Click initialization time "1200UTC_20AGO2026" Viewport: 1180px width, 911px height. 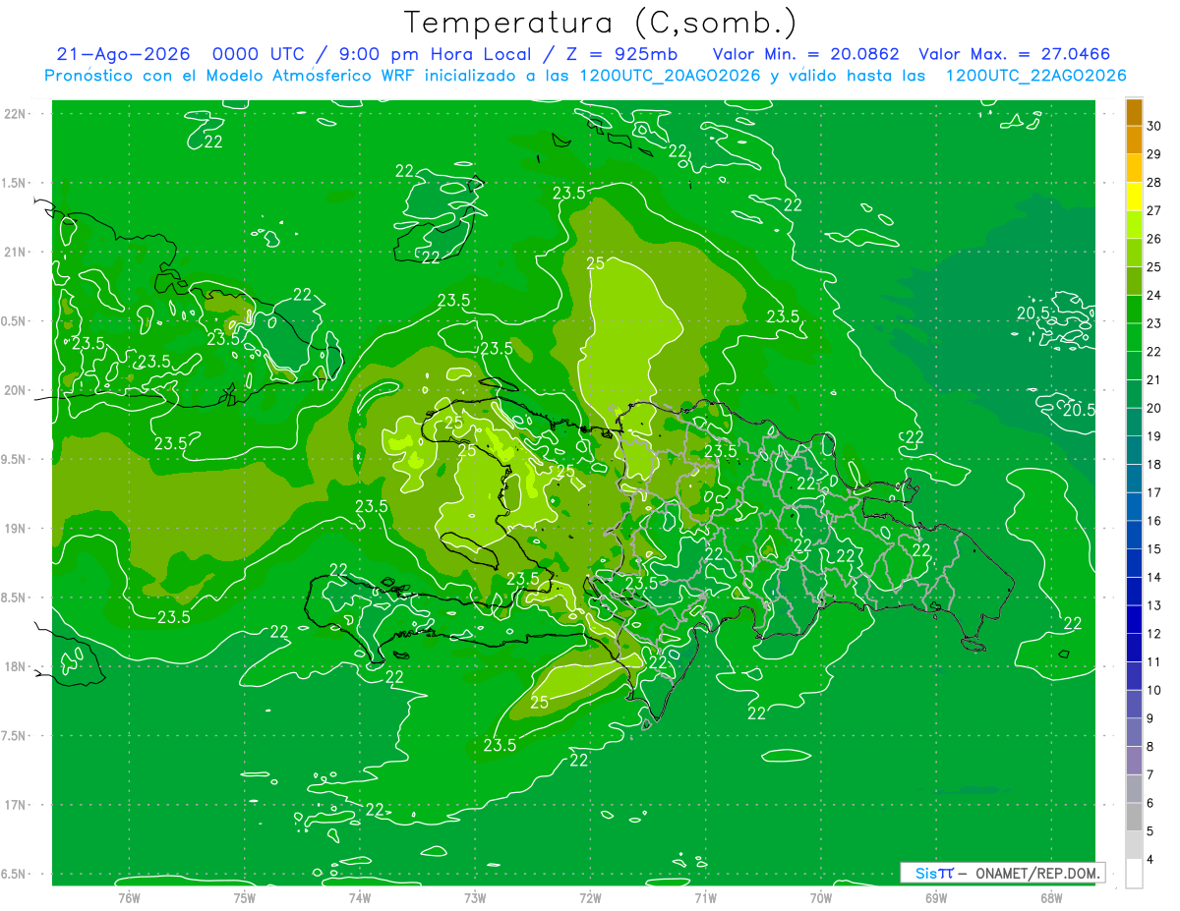click(671, 76)
